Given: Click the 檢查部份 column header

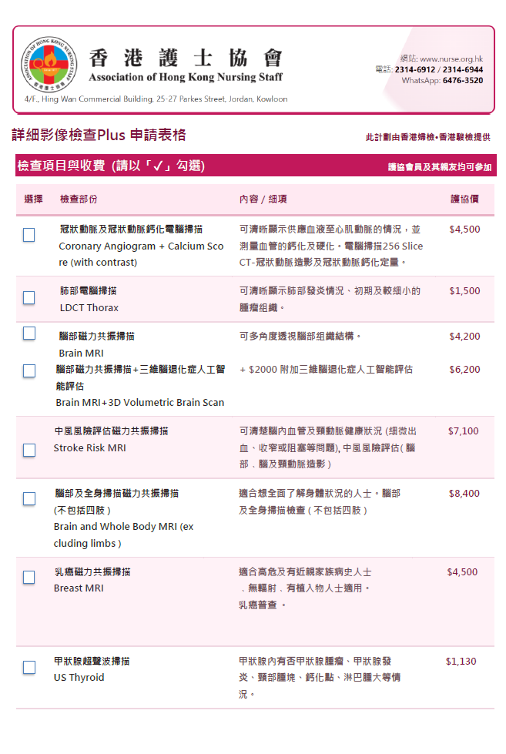Looking at the screenshot, I should 79,199.
